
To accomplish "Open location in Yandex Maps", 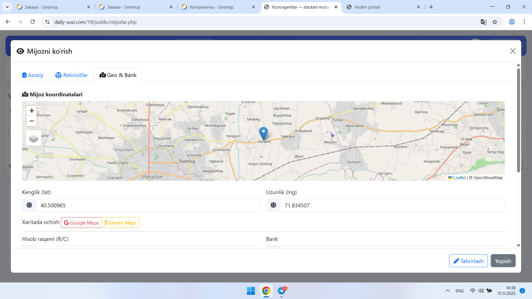I will click(121, 223).
